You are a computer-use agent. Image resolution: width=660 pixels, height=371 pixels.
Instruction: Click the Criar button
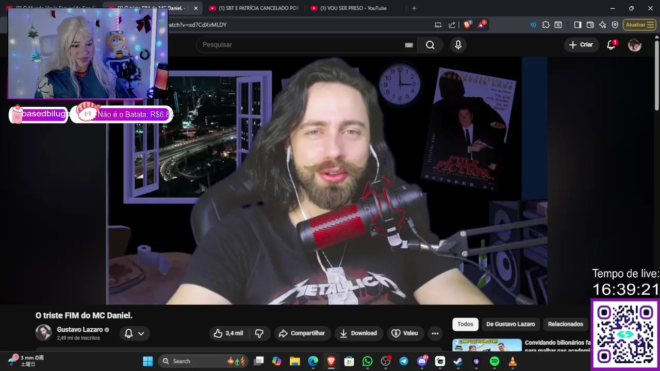click(581, 45)
